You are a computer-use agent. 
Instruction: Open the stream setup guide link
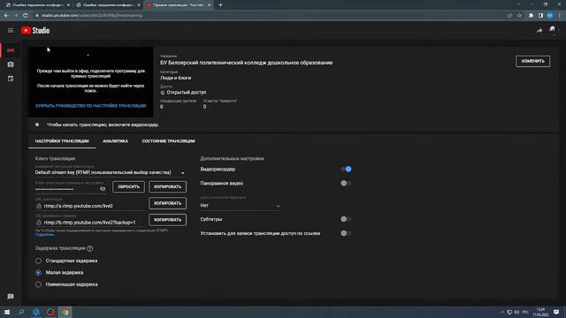point(90,106)
